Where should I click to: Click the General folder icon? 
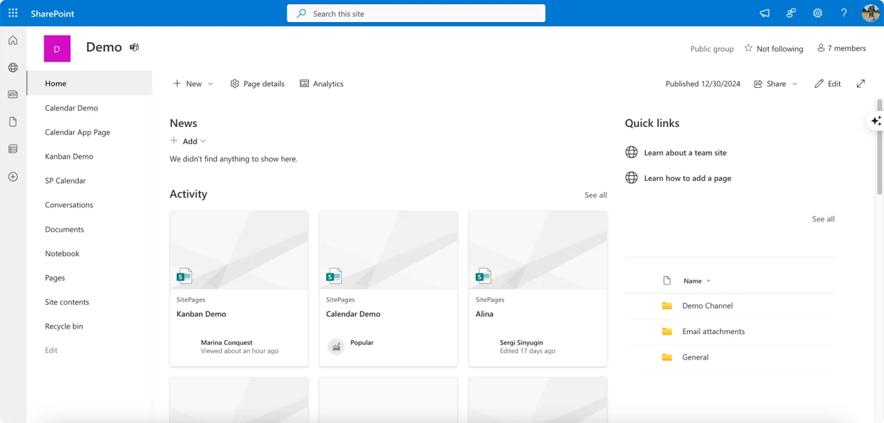click(x=666, y=357)
